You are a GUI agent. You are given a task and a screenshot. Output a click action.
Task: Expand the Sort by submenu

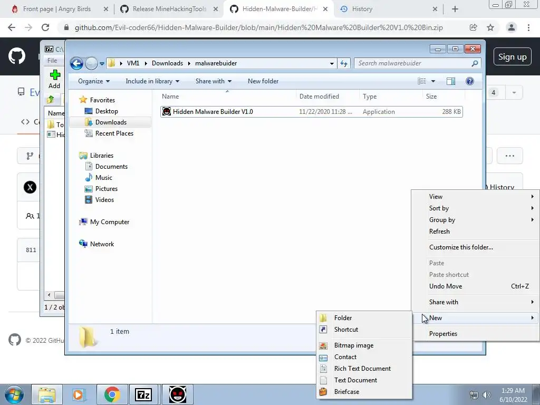click(x=476, y=208)
